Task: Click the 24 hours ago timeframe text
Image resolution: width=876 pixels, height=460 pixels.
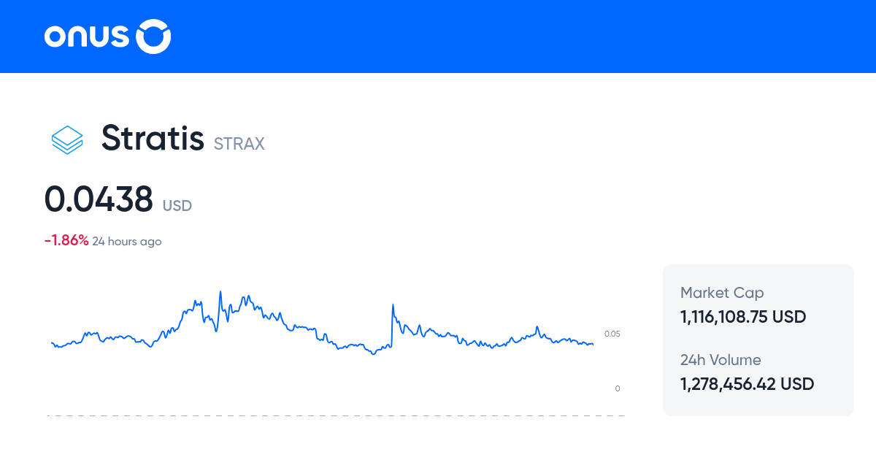Action: click(x=127, y=241)
